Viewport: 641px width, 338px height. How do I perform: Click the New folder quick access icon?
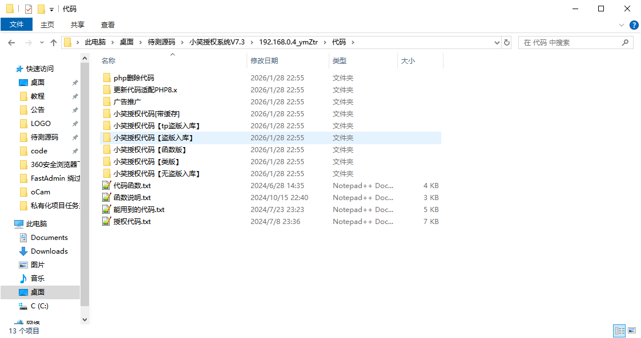pos(41,9)
